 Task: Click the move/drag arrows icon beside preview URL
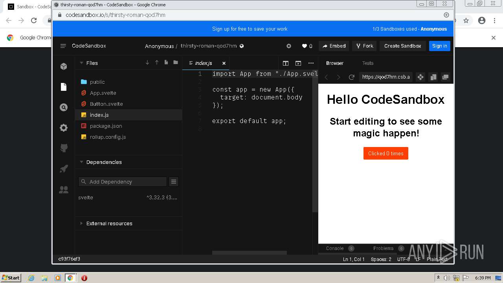420,77
